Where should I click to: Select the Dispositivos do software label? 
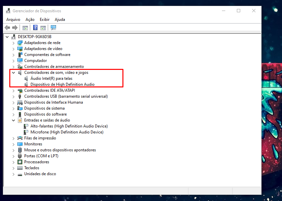[x=45, y=114]
